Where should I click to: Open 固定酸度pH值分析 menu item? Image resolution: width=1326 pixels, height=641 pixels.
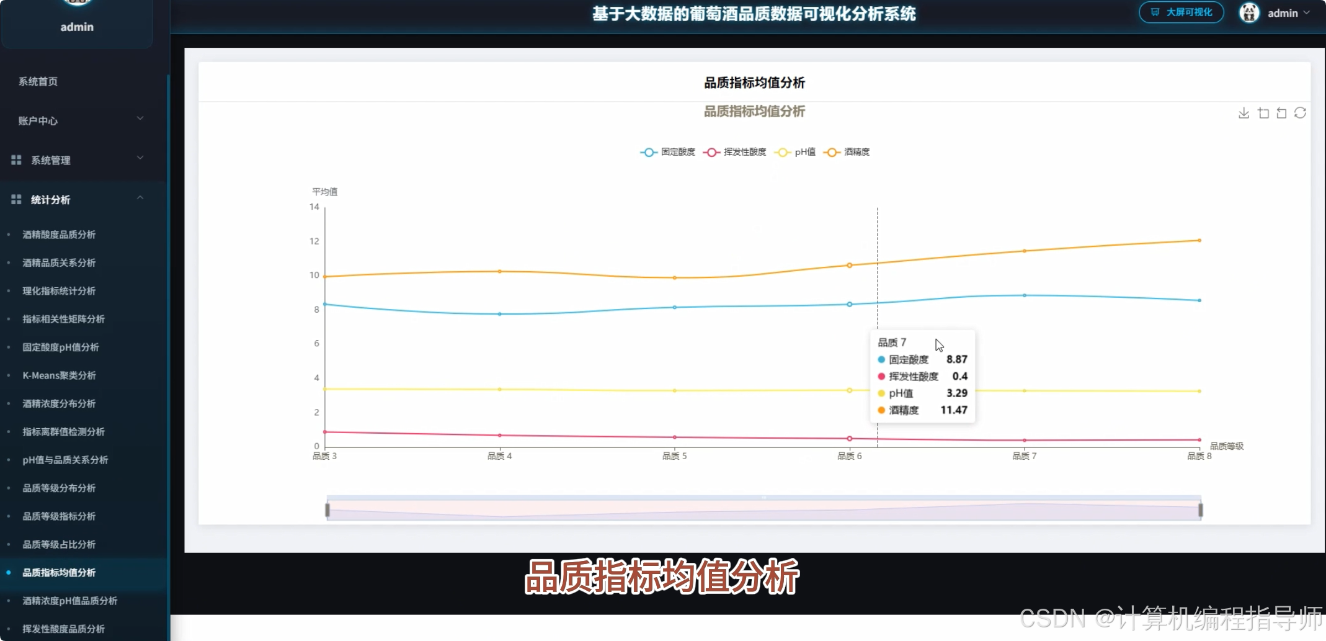point(61,347)
